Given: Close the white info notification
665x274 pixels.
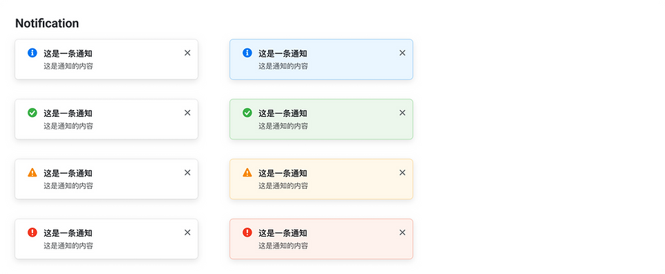Looking at the screenshot, I should point(187,53).
